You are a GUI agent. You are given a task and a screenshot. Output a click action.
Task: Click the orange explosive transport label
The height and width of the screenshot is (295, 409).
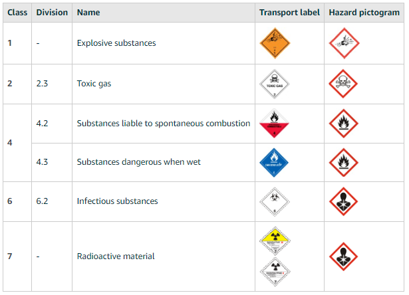click(x=275, y=43)
